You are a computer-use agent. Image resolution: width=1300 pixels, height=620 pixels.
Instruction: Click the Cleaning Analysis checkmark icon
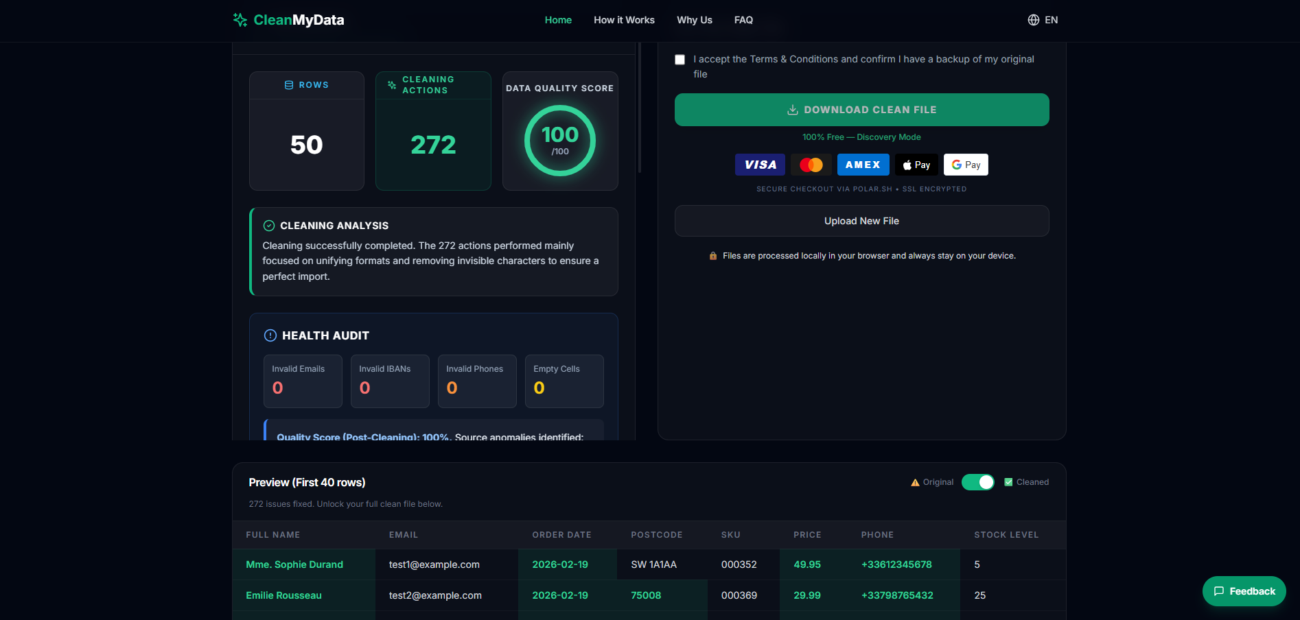(x=269, y=226)
